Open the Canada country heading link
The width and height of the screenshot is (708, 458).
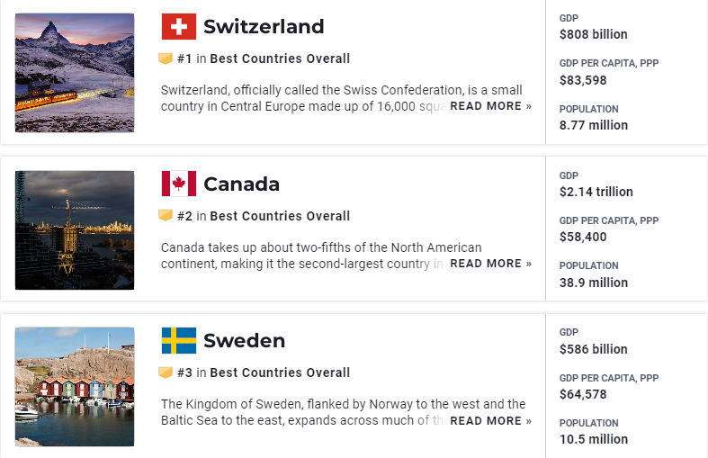(x=241, y=184)
